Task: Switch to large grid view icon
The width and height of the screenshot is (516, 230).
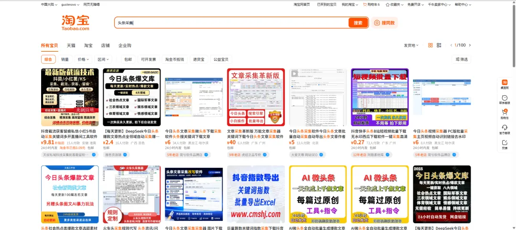Action: [x=430, y=45]
